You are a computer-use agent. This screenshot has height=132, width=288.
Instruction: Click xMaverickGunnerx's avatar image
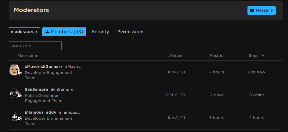point(14,69)
